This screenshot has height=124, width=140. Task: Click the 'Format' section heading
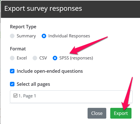[x=18, y=49]
